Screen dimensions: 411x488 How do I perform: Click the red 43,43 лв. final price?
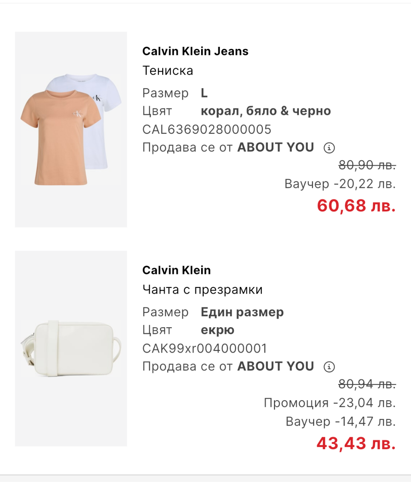356,443
